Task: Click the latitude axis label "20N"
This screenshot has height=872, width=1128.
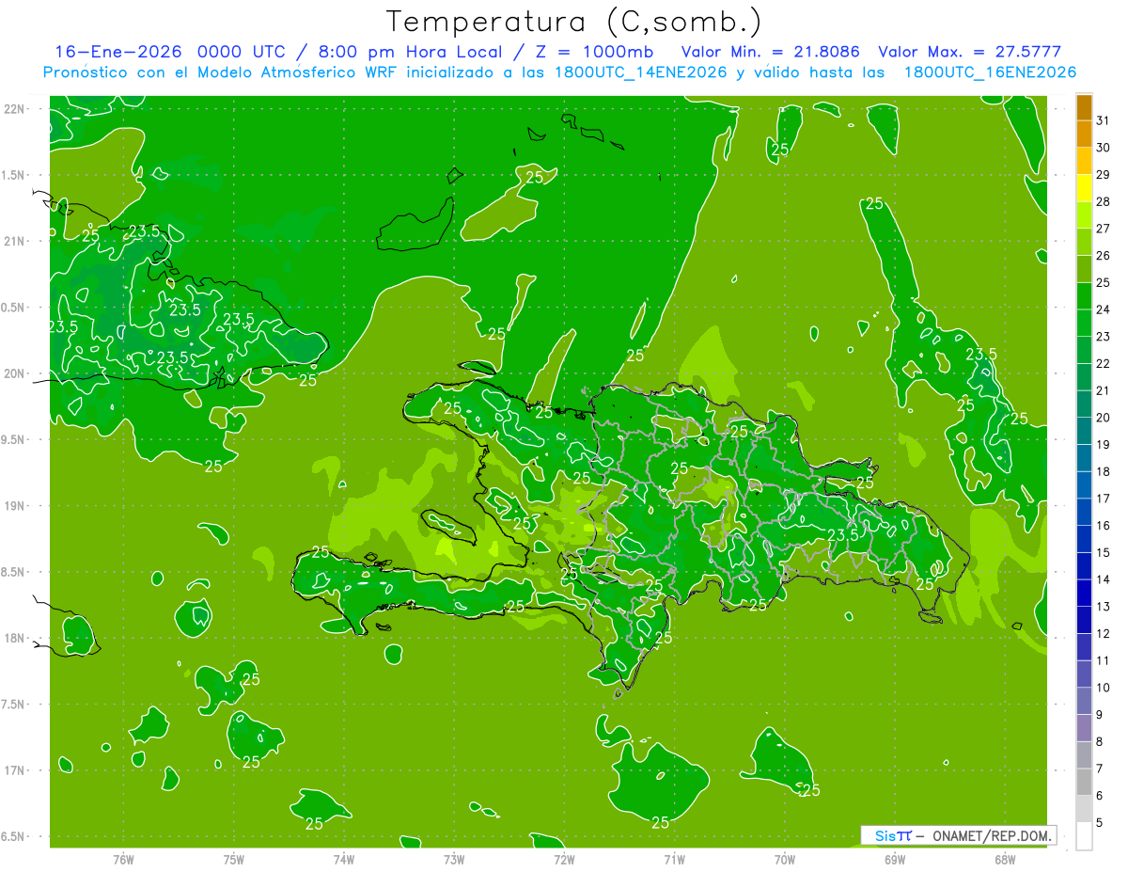Action: pyautogui.click(x=16, y=373)
